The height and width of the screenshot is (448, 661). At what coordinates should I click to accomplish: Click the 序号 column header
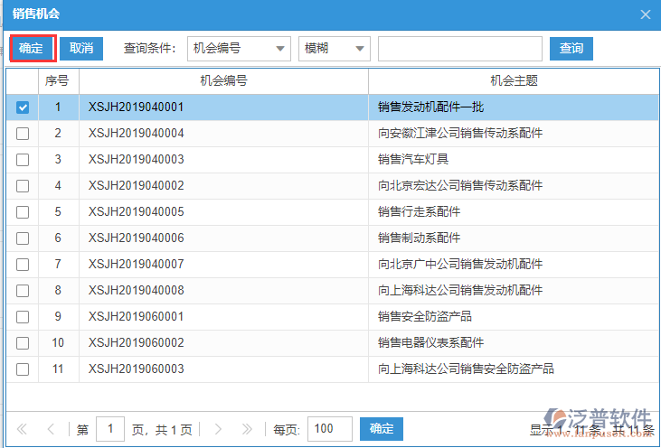pyautogui.click(x=58, y=80)
